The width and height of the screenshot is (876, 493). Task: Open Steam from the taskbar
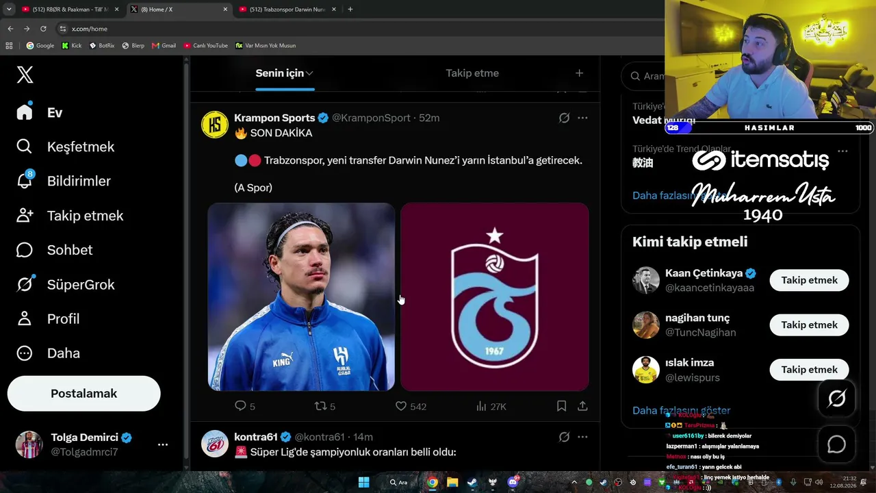tap(472, 482)
